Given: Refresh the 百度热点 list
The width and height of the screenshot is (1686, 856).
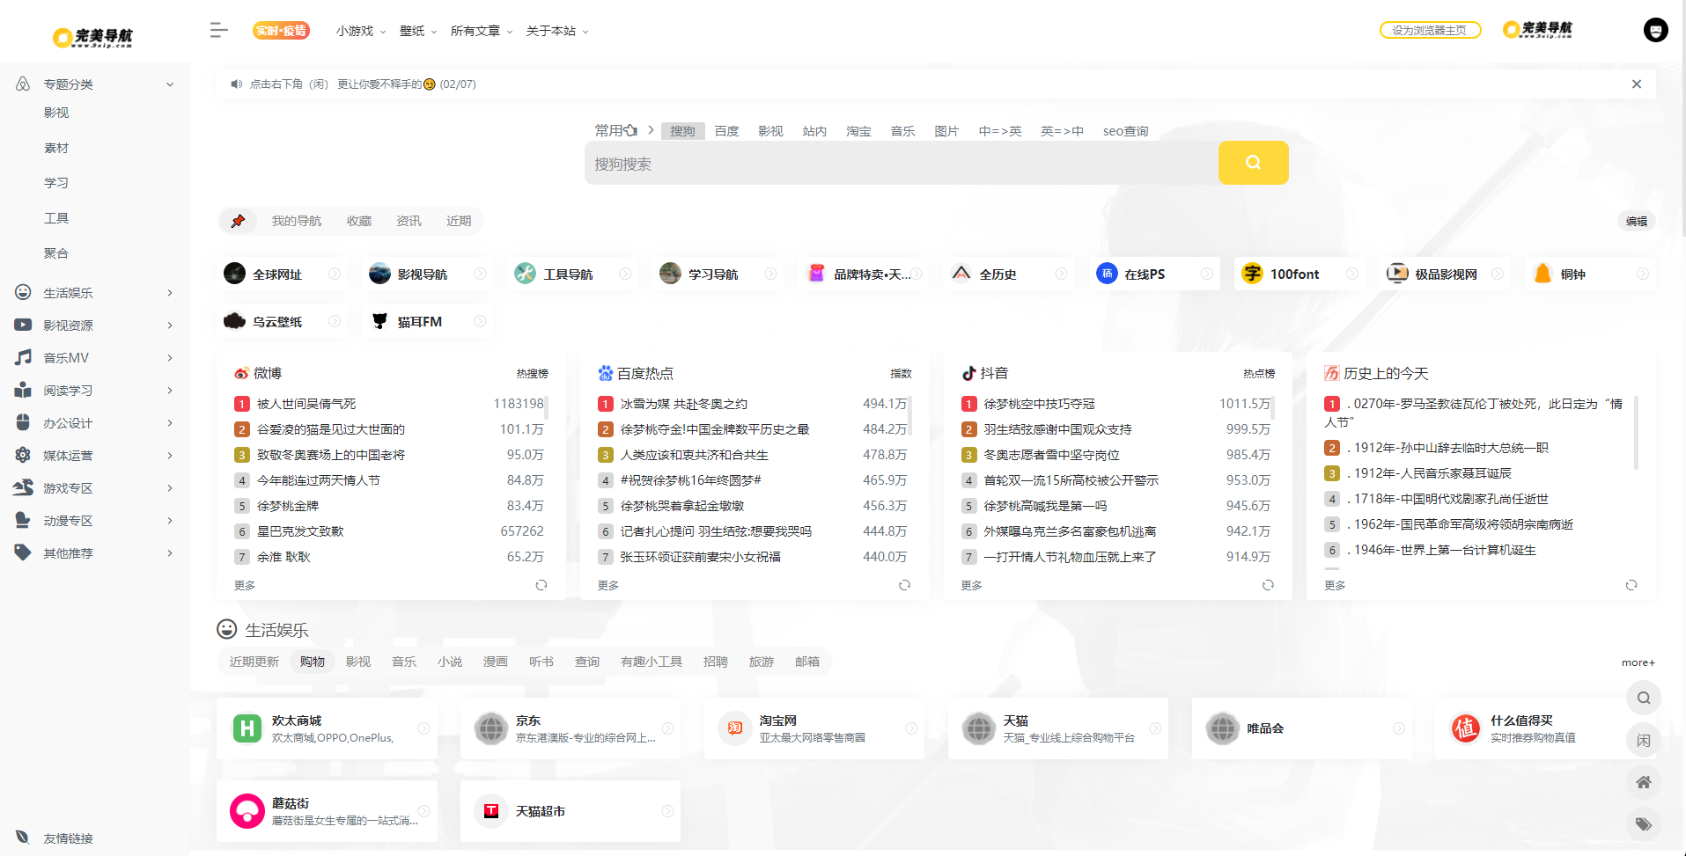Looking at the screenshot, I should [x=904, y=585].
